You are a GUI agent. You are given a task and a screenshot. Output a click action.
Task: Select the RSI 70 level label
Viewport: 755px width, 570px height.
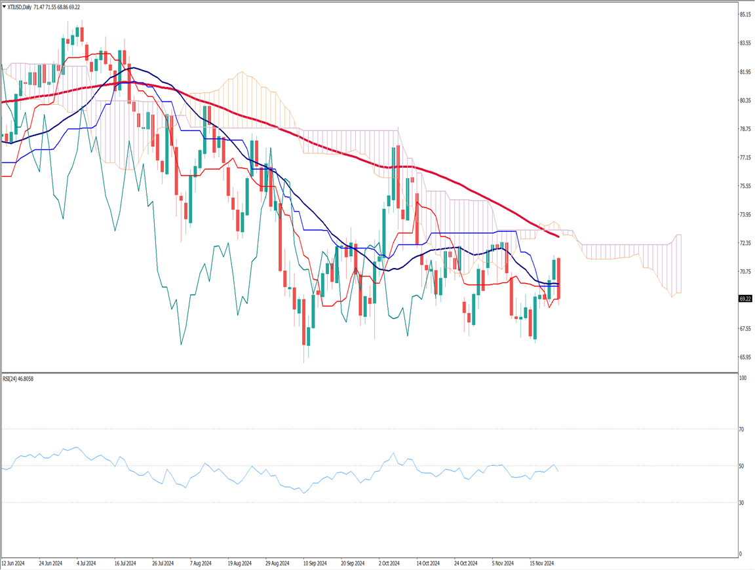tap(742, 430)
